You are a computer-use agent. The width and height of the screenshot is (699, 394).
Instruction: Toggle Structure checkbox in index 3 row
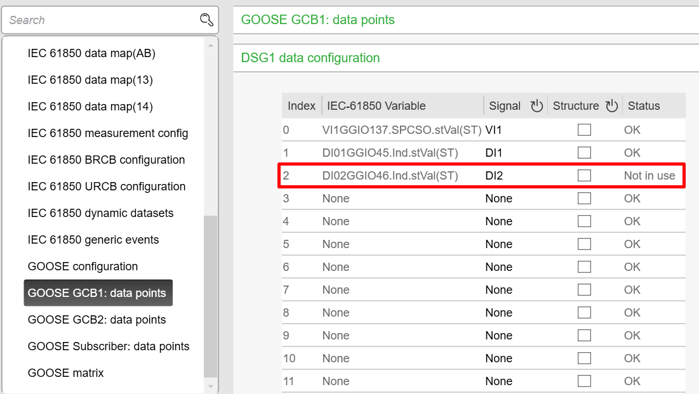click(x=584, y=199)
